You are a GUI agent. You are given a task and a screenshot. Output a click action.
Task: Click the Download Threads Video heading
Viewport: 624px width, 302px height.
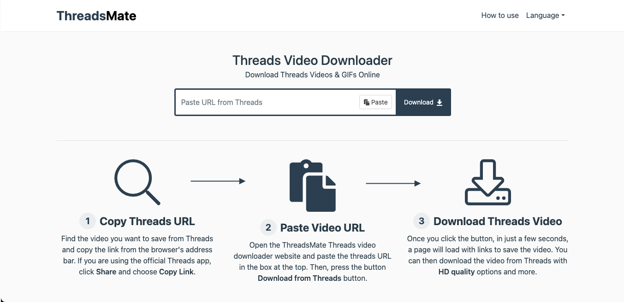[498, 221]
